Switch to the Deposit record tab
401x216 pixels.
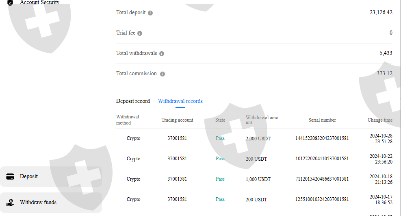coord(133,101)
